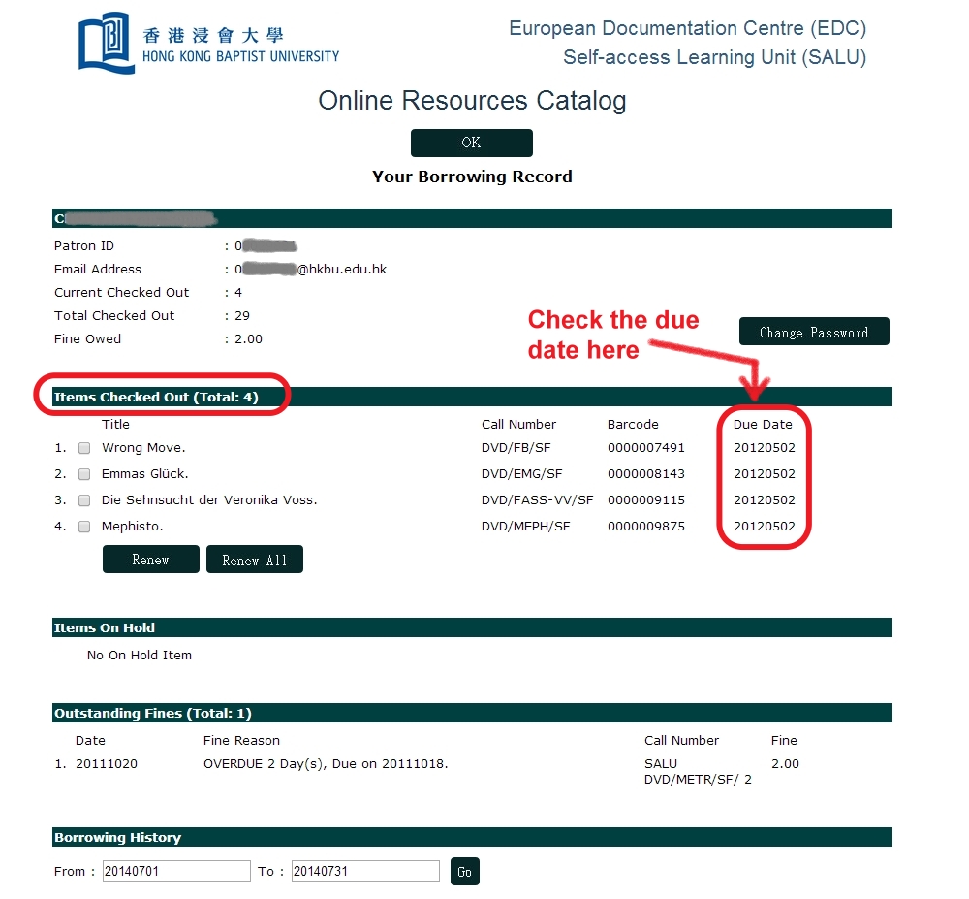
Task: Open the Change Password page
Action: click(x=813, y=332)
